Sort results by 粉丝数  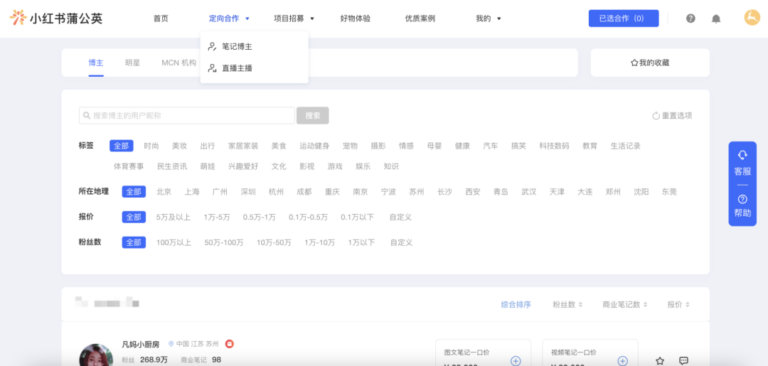coord(567,304)
